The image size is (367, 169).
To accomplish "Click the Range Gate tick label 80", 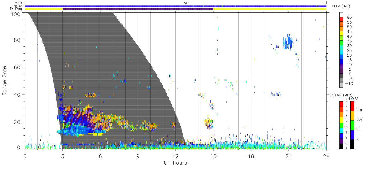I will click(x=18, y=40).
